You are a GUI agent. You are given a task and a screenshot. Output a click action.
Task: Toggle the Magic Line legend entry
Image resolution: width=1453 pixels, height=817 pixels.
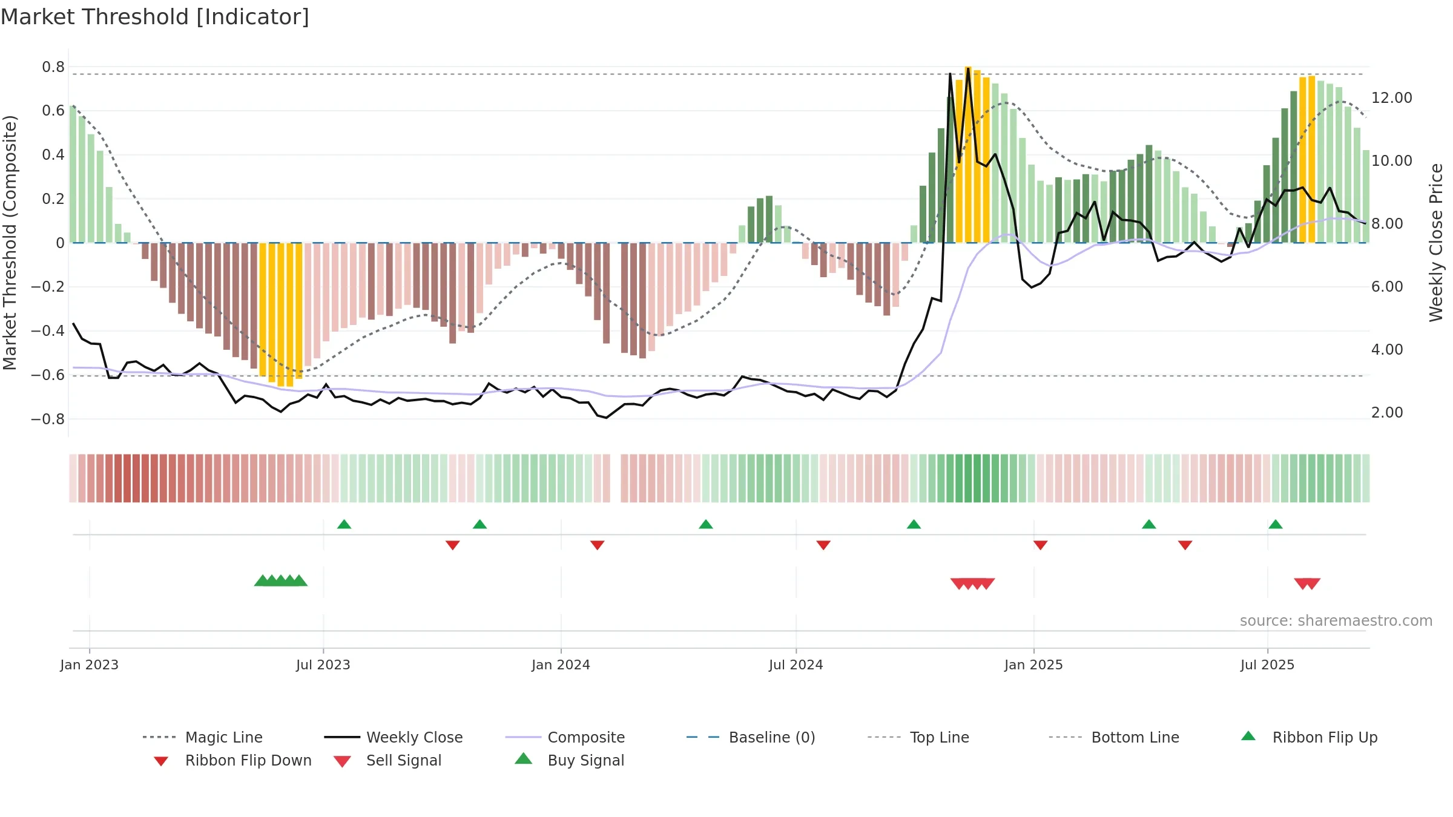point(203,737)
